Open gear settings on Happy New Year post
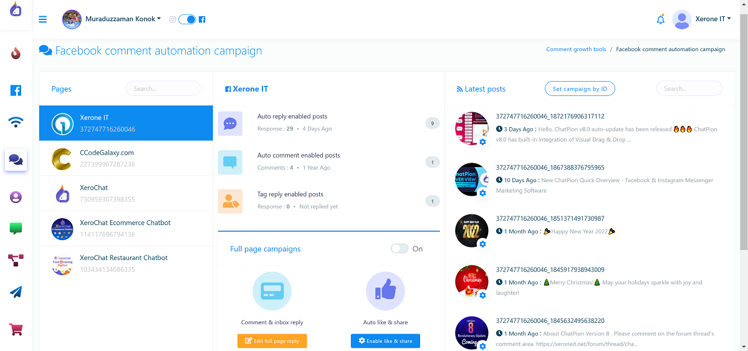748x351 pixels. (482, 244)
